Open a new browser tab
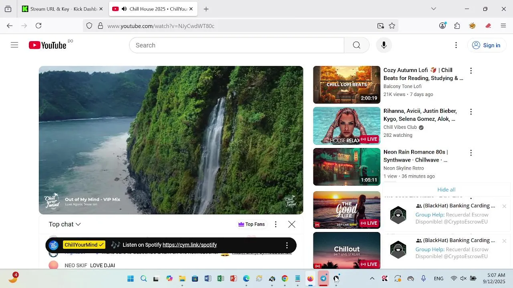Image resolution: width=513 pixels, height=288 pixels. tap(206, 9)
